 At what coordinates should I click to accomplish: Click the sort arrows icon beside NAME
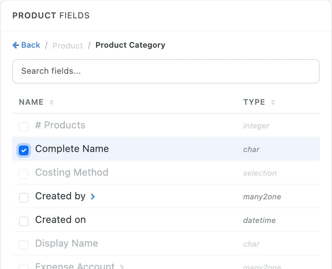pos(51,102)
